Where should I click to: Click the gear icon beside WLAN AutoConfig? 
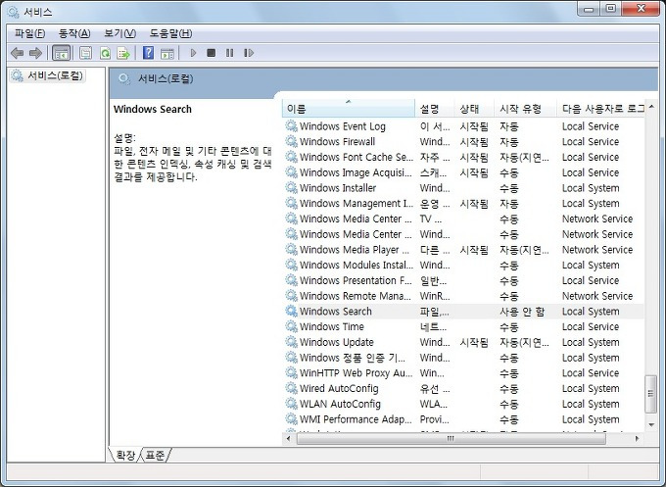(292, 404)
